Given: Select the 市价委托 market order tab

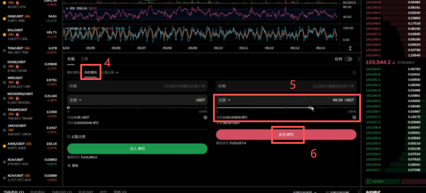Looking at the screenshot, I should (90, 73).
